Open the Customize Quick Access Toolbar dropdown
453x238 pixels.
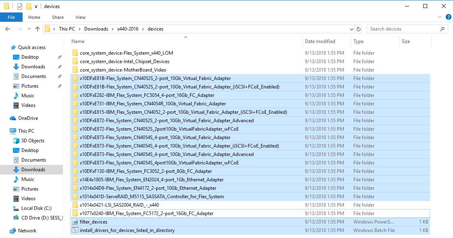(36, 7)
